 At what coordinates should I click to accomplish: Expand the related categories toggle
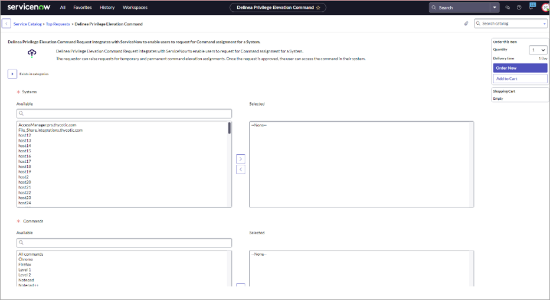[x=12, y=74]
